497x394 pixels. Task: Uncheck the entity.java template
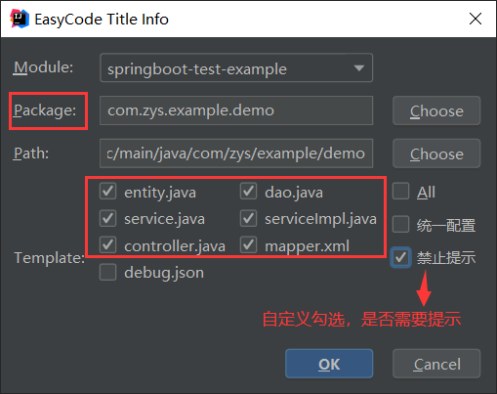[107, 192]
